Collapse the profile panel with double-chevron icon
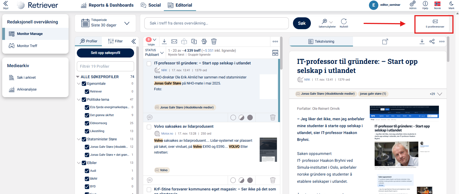This screenshot has height=194, width=459. 134,41
